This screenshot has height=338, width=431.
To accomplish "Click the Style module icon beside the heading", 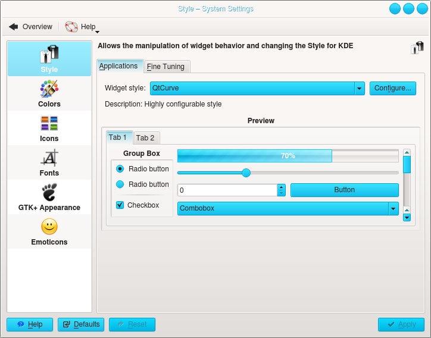I will coord(417,48).
